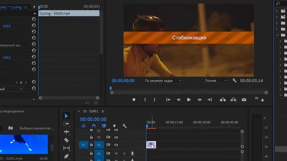Select the Razor tool
This screenshot has height=161, width=287.
(66, 140)
